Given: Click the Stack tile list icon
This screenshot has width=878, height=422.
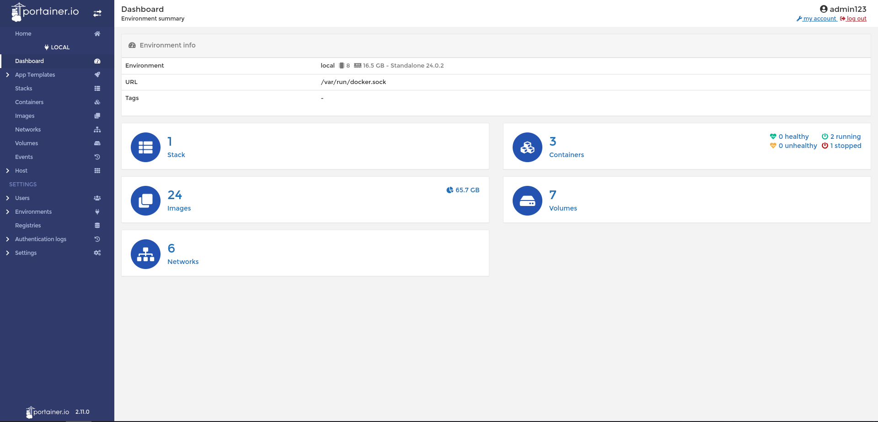Looking at the screenshot, I should [145, 147].
